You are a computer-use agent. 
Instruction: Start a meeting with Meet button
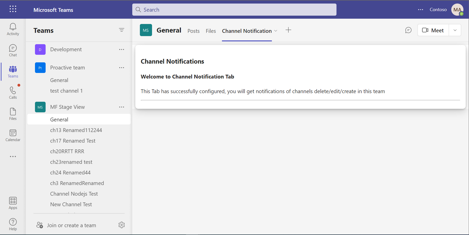point(433,30)
